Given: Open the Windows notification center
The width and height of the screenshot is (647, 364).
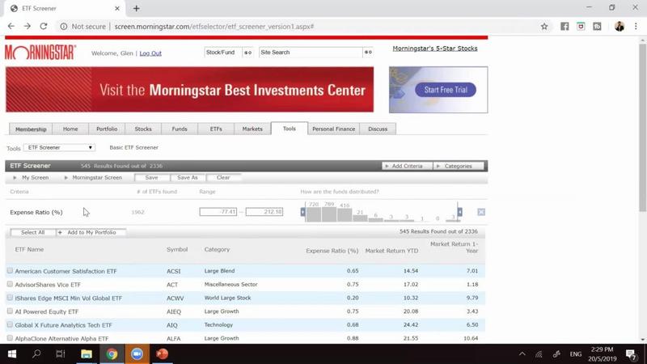Looking at the screenshot, I should [631, 354].
